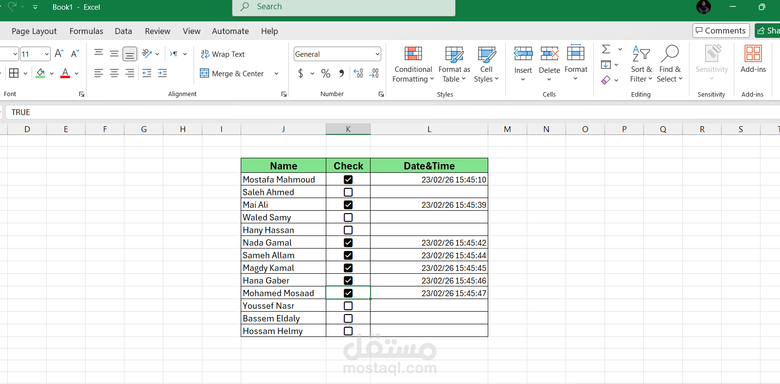Tick the checkbox for Hany Hassan
This screenshot has width=780, height=384.
(348, 230)
